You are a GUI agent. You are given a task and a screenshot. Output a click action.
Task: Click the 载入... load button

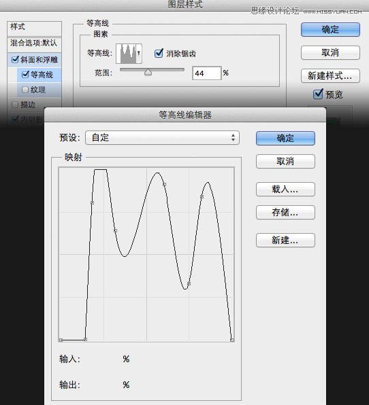285,190
